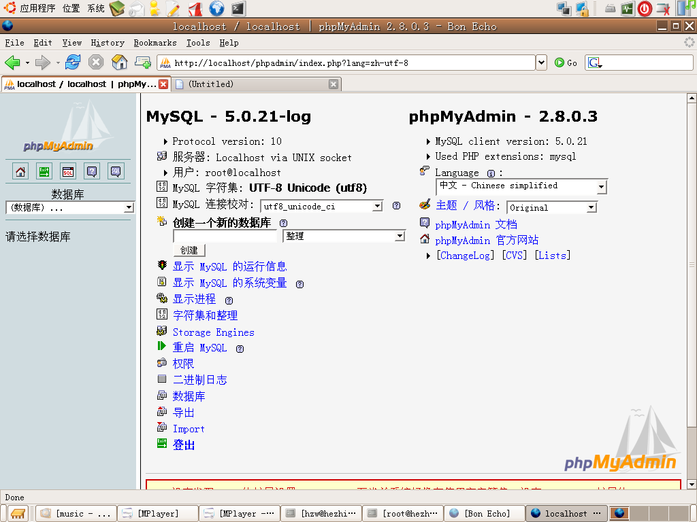697x522 pixels.
Task: Click the new database name input field
Action: [225, 236]
